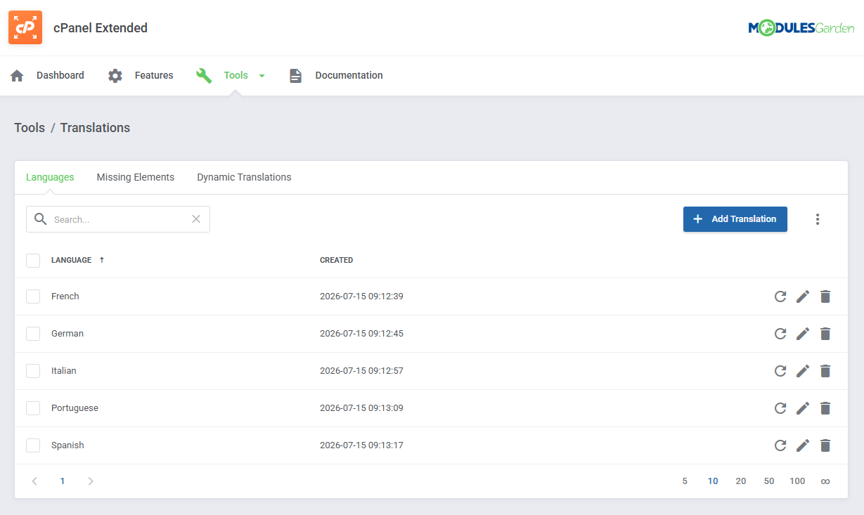Show unlimited entries with infinity symbol

tap(825, 481)
